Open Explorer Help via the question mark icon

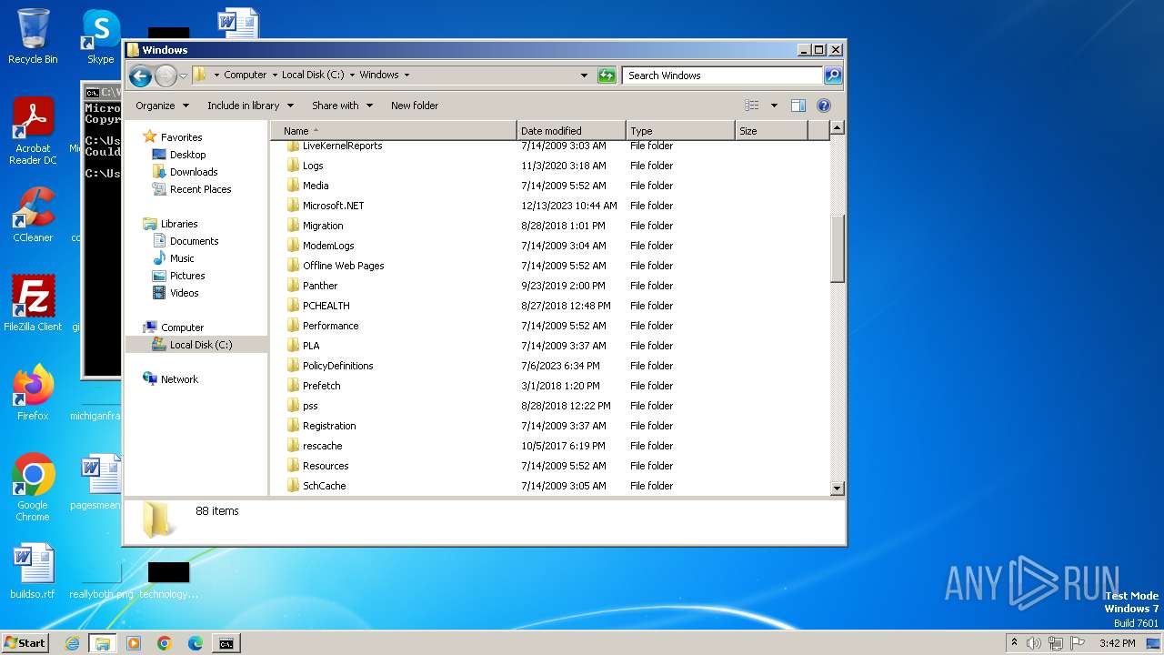click(x=824, y=106)
